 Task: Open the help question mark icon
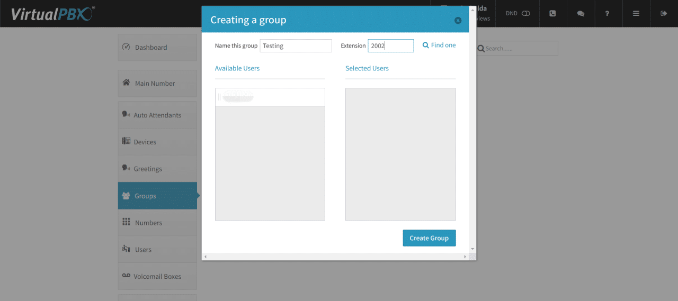pyautogui.click(x=607, y=14)
